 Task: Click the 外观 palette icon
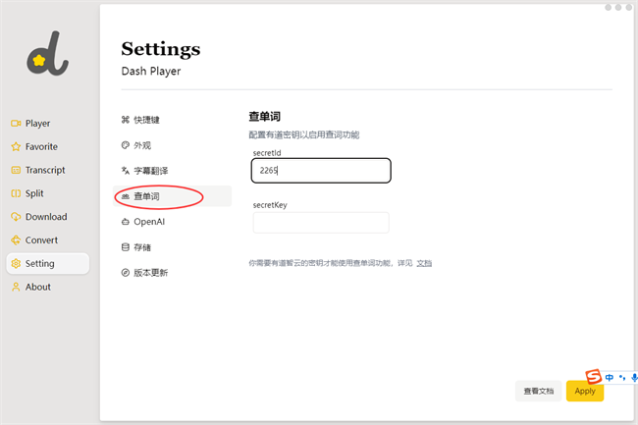pyautogui.click(x=126, y=145)
